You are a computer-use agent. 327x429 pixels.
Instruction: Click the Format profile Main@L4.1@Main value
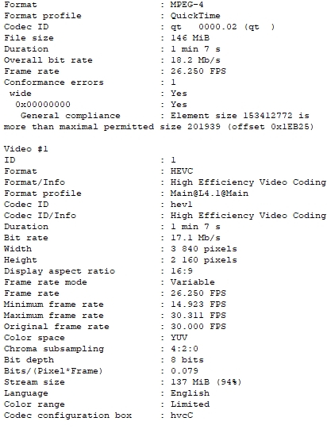tap(210, 193)
